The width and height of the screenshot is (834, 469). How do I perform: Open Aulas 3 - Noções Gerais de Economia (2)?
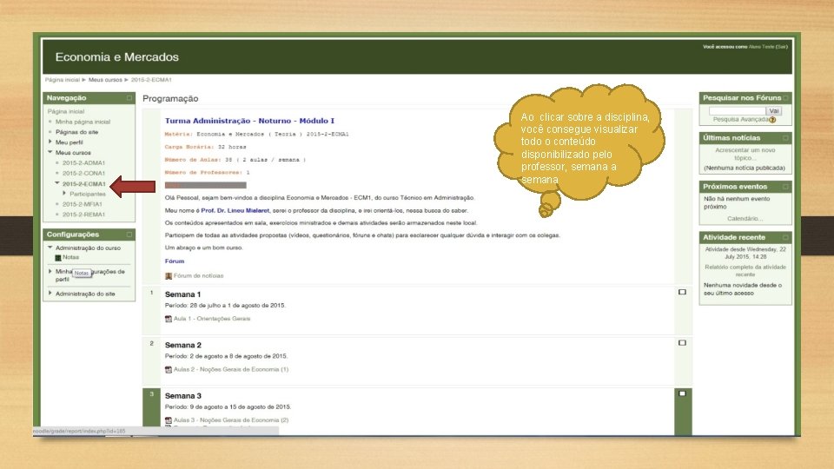(x=231, y=420)
